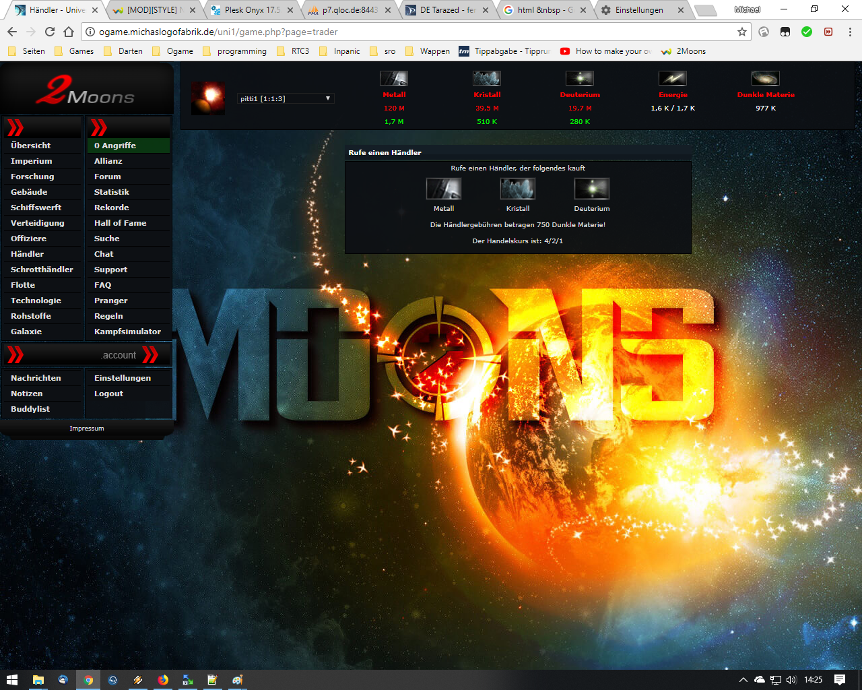Click the Metall trader icon
Viewport: 862px width, 690px height.
pyautogui.click(x=444, y=189)
